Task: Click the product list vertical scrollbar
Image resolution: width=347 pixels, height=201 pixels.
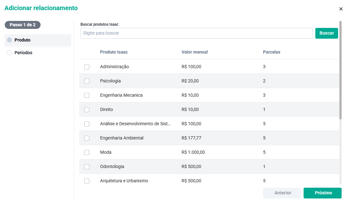Action: pos(341,70)
